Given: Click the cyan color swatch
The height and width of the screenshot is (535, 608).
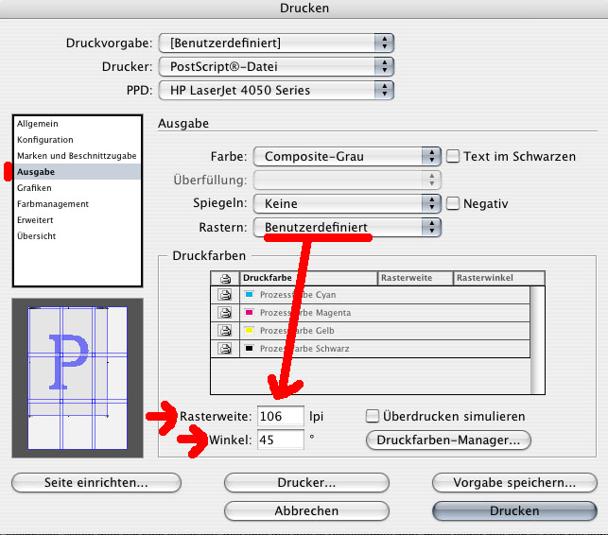Looking at the screenshot, I should tap(249, 295).
